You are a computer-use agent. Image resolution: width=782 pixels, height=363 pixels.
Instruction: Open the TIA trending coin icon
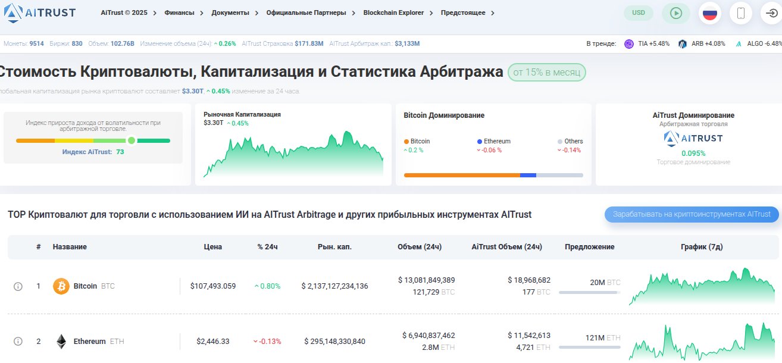629,43
